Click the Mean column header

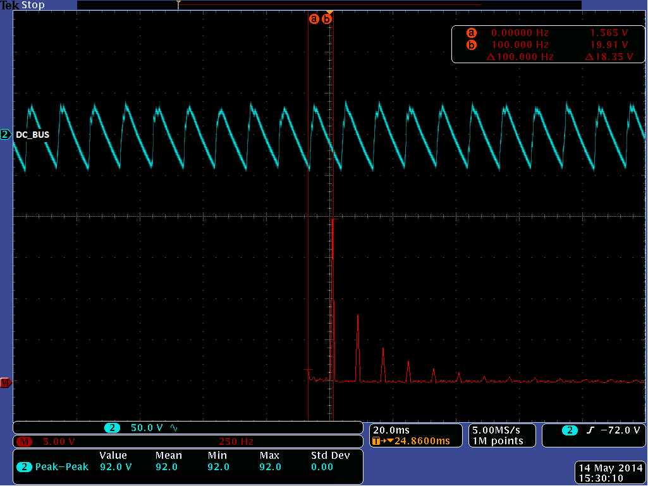click(169, 456)
